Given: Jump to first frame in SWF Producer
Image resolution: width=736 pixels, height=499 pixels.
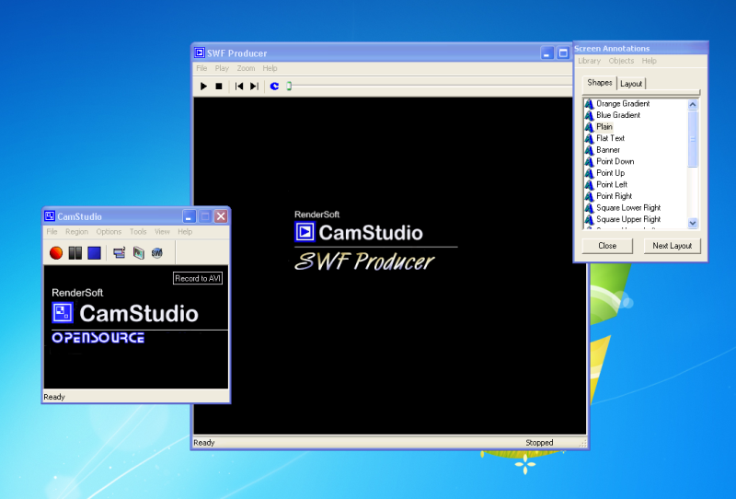Looking at the screenshot, I should pos(239,86).
